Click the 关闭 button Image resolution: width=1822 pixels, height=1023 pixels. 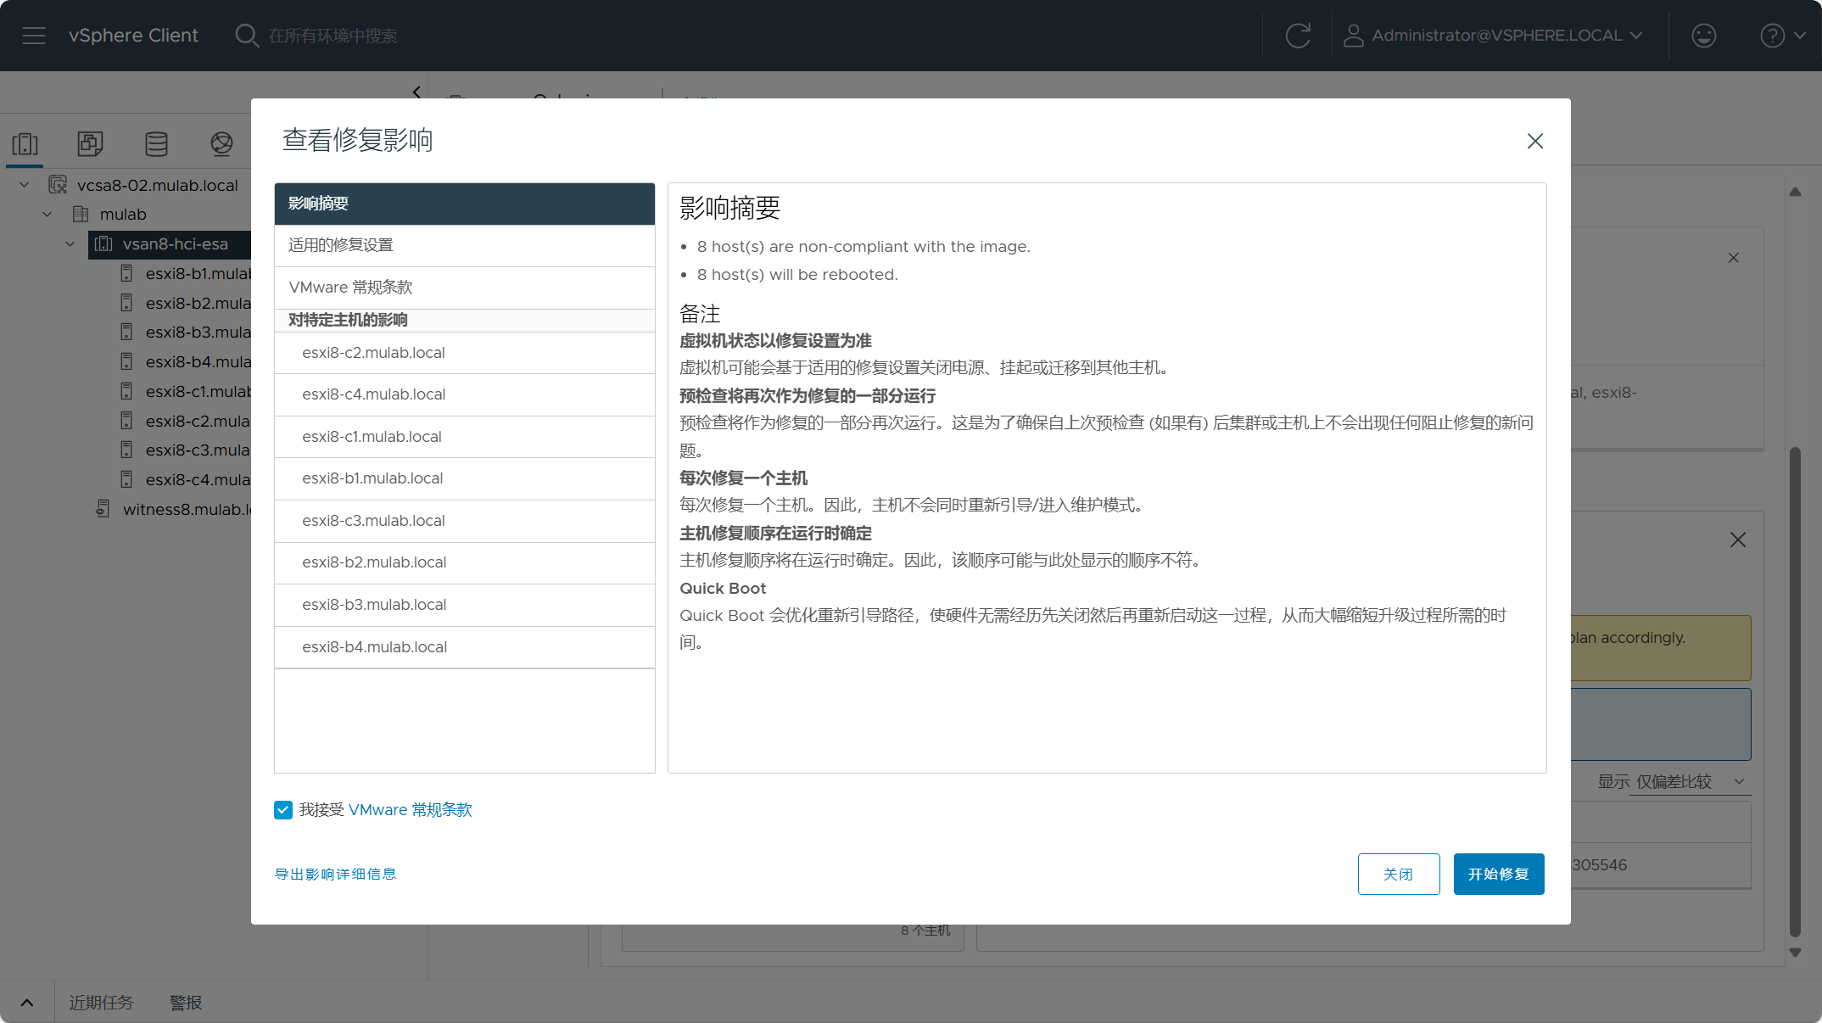point(1399,874)
